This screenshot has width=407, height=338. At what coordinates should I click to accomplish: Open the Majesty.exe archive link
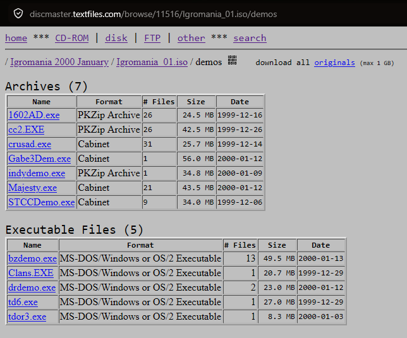pos(32,188)
